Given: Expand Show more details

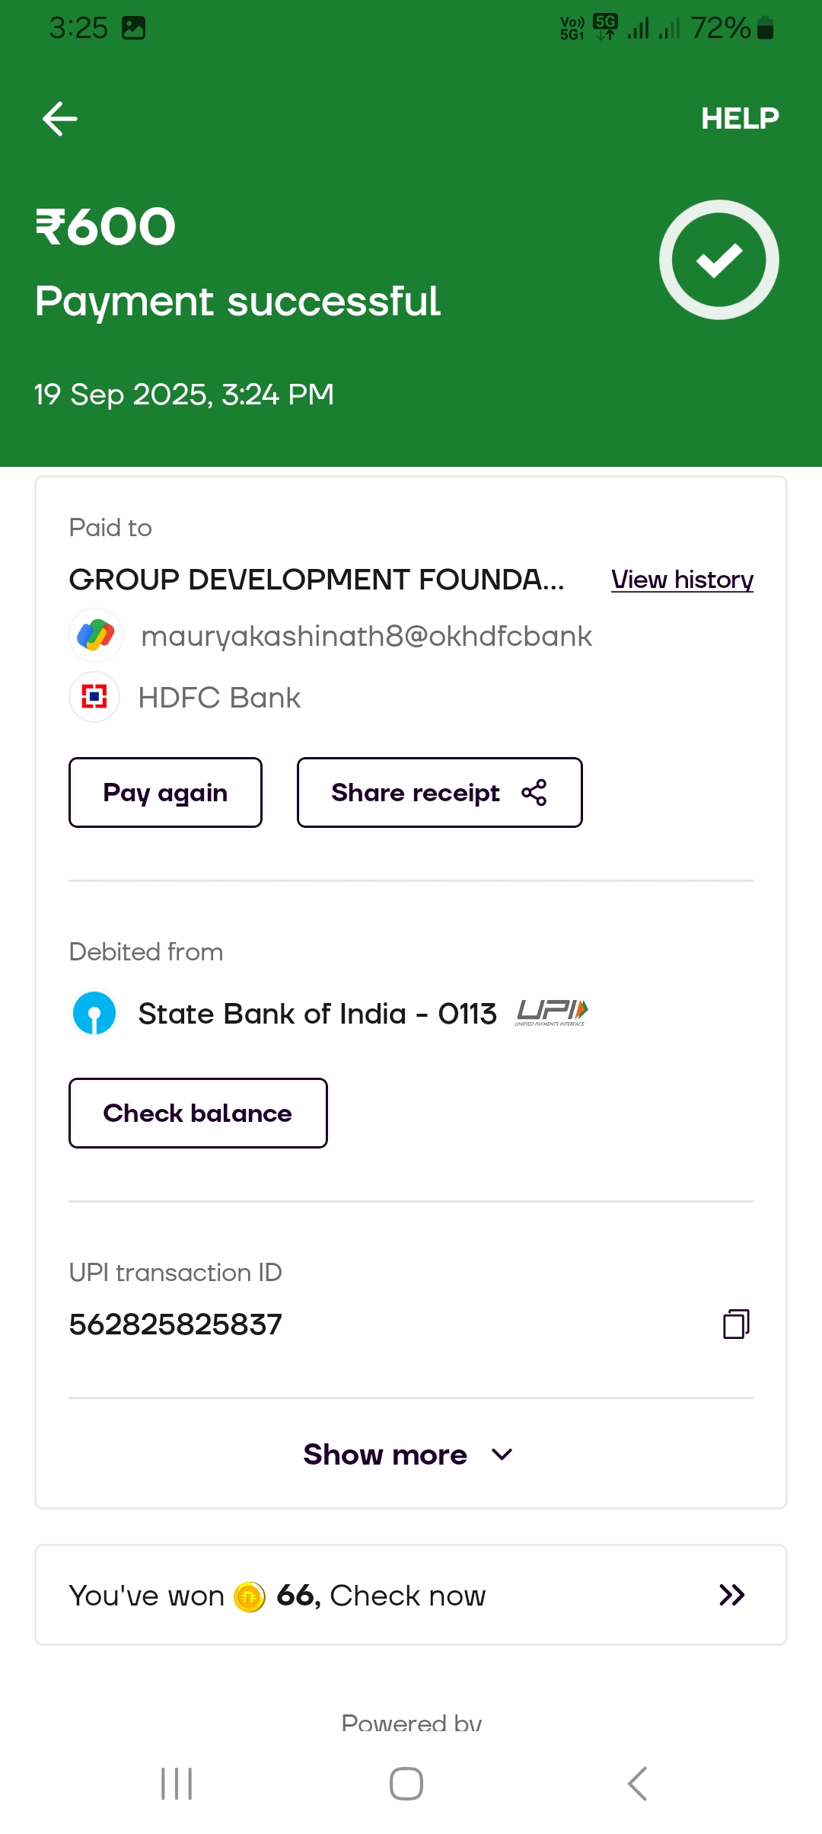Looking at the screenshot, I should point(385,1455).
